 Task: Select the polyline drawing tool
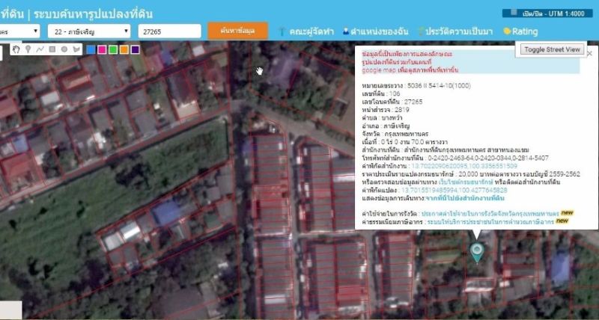40,49
